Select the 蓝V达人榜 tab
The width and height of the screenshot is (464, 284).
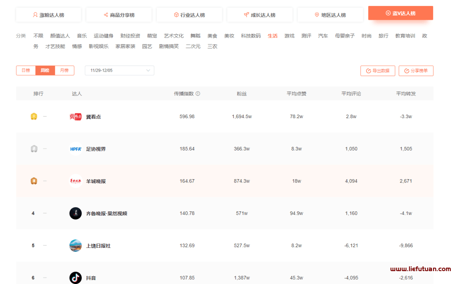(401, 13)
